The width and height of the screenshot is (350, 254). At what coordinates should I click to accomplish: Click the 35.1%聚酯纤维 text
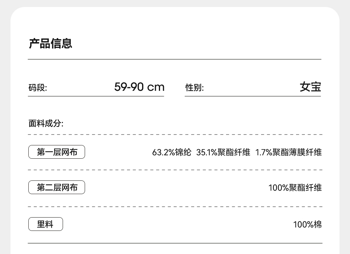(x=223, y=152)
